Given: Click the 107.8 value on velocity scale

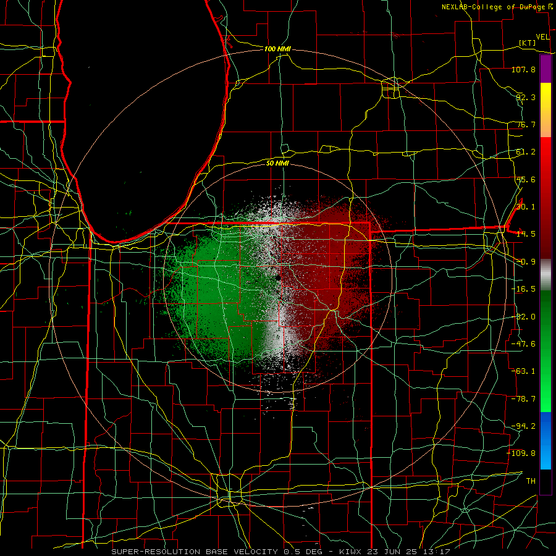Looking at the screenshot, I should click(523, 69).
